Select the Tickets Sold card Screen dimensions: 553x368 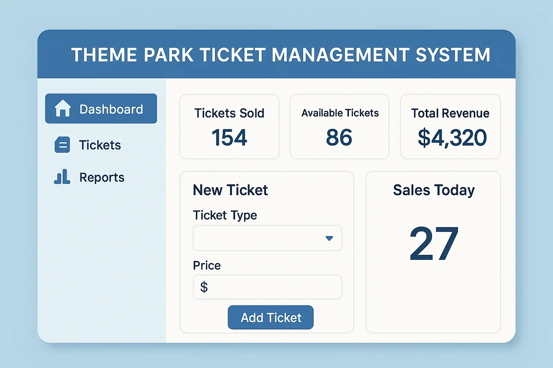(229, 126)
